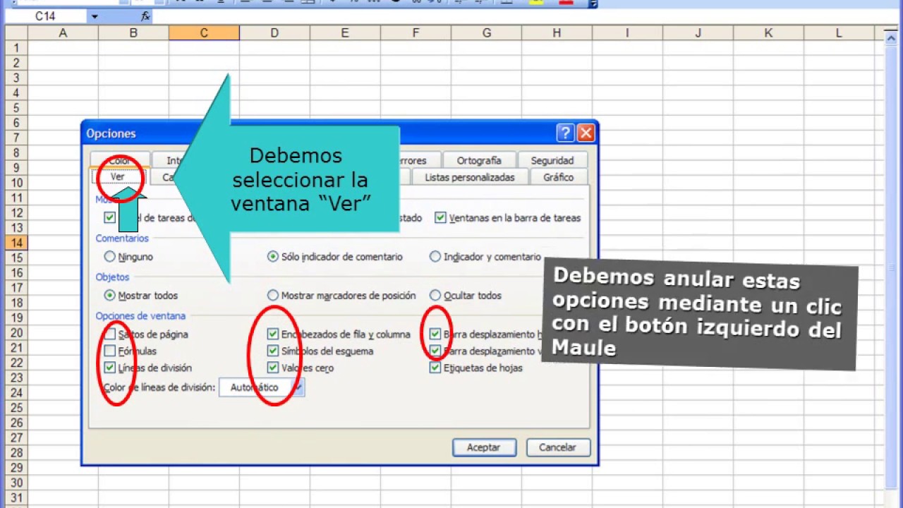This screenshot has width=903, height=508.
Task: Select Mostrar marcadores de posición option
Action: pos(273,296)
